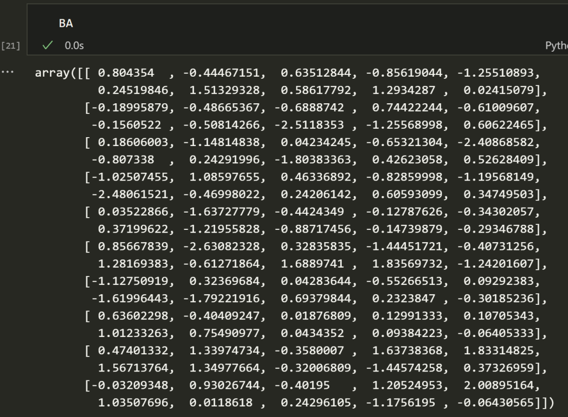Viewport: 568px width, 417px height.
Task: Click the value 0.60622465
Action: click(x=499, y=125)
